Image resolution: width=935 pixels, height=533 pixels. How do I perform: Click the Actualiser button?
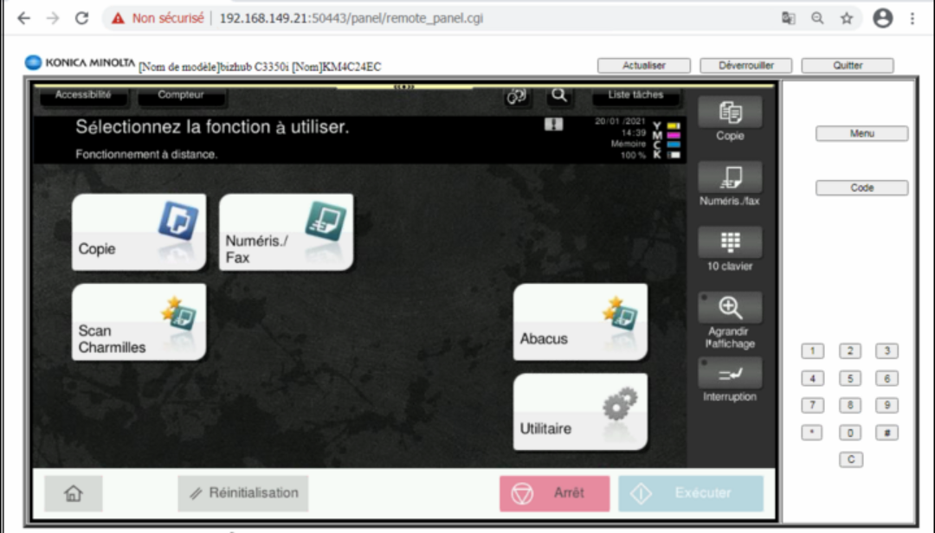(643, 66)
